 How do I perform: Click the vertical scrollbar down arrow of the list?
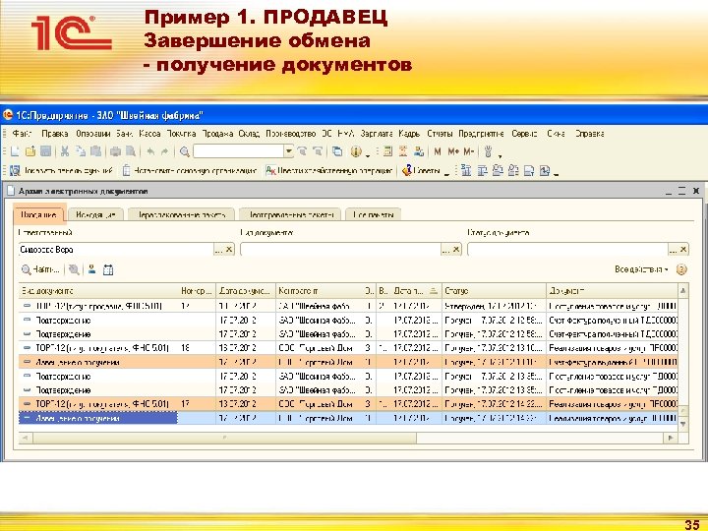[x=683, y=424]
